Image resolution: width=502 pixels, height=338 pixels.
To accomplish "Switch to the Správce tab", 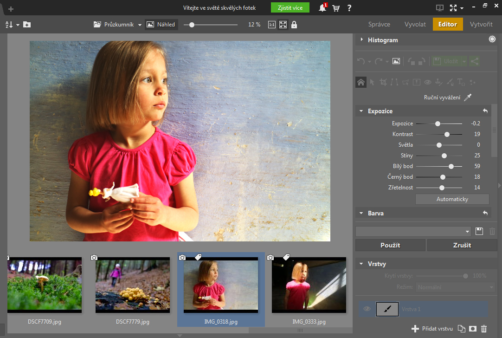I will point(379,25).
